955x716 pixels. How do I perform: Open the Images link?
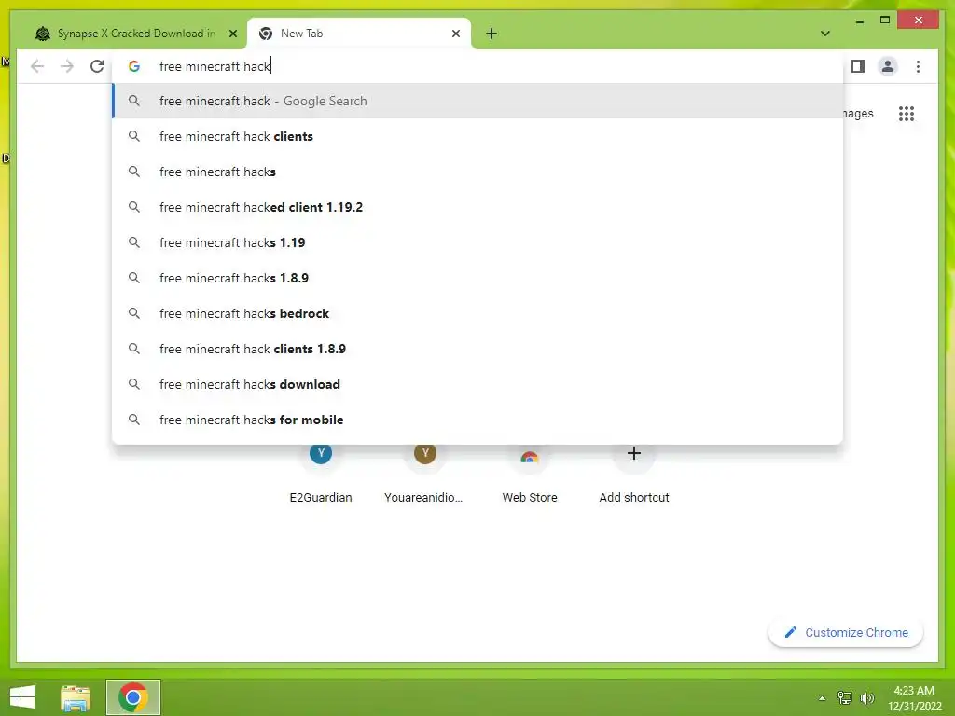(x=859, y=113)
